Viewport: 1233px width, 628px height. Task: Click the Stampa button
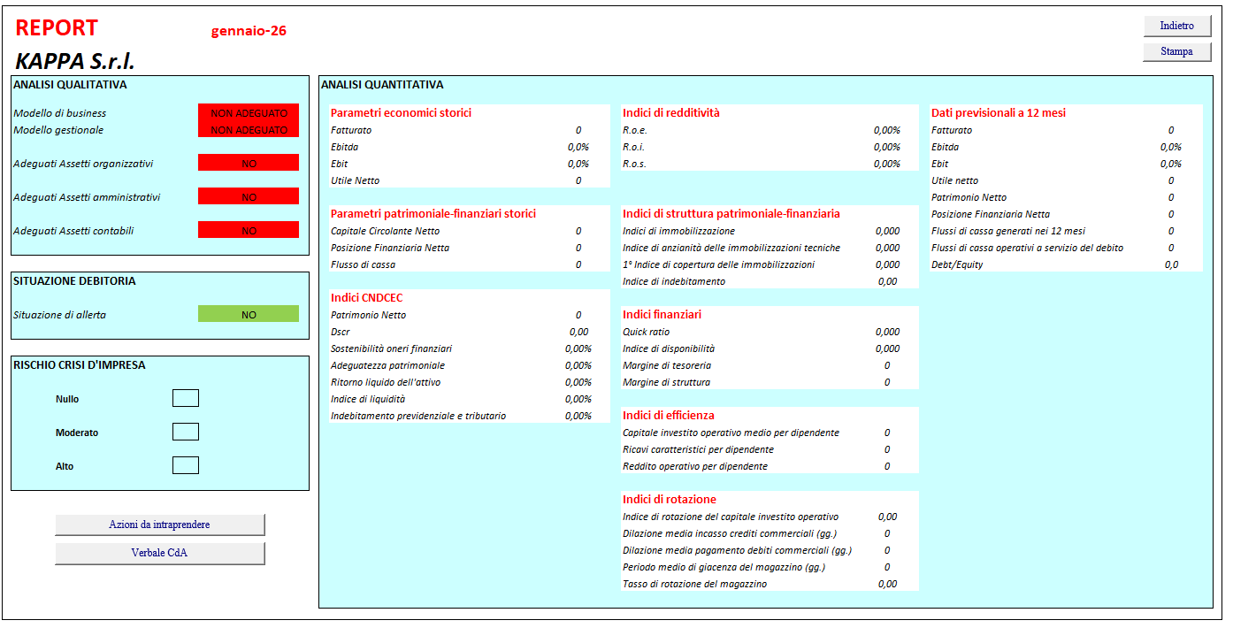click(1176, 51)
